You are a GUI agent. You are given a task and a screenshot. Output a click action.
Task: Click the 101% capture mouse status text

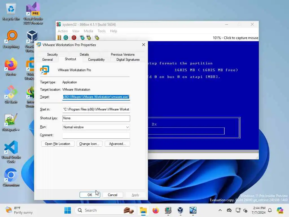coord(235,38)
